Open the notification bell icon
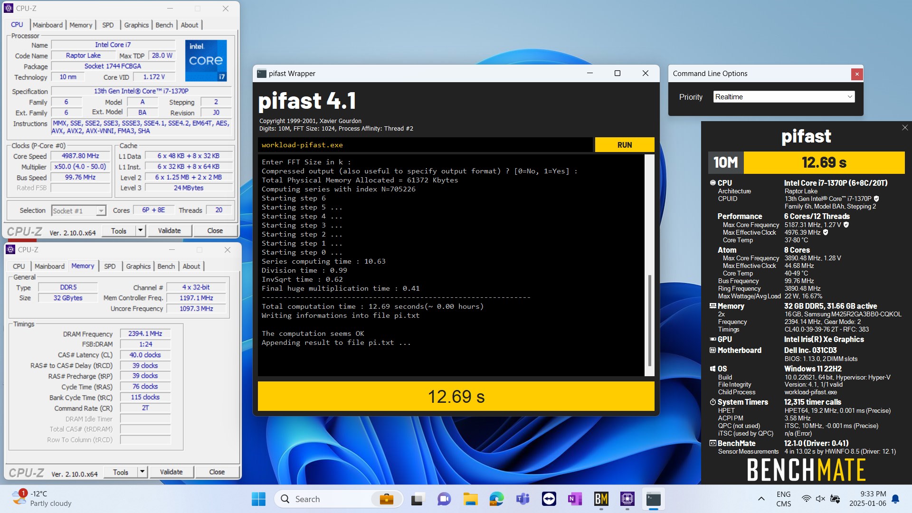This screenshot has width=912, height=513. (895, 499)
